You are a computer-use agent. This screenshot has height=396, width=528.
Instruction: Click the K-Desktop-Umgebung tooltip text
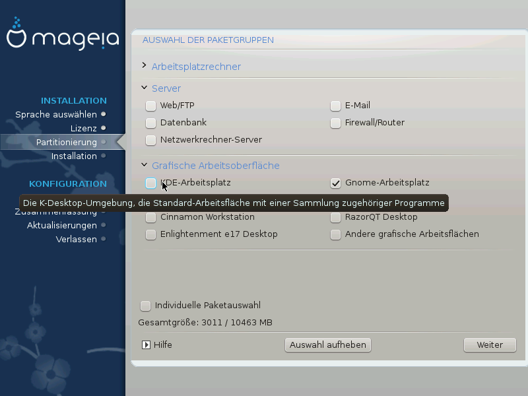pyautogui.click(x=234, y=203)
